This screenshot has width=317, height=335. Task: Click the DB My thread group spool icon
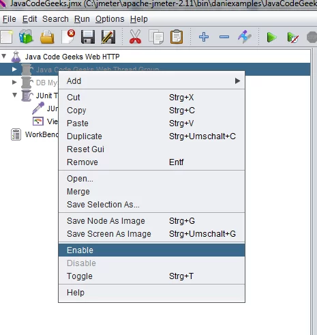click(x=27, y=83)
